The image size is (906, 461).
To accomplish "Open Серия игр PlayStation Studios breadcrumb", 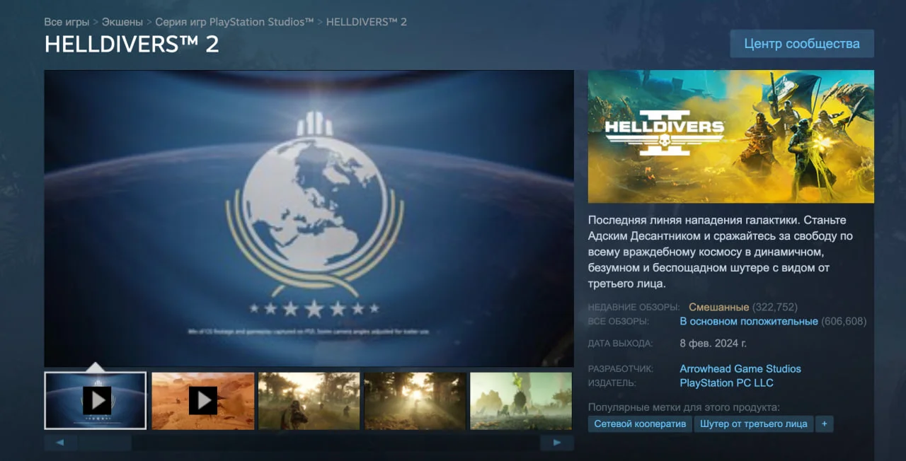I will pyautogui.click(x=234, y=22).
